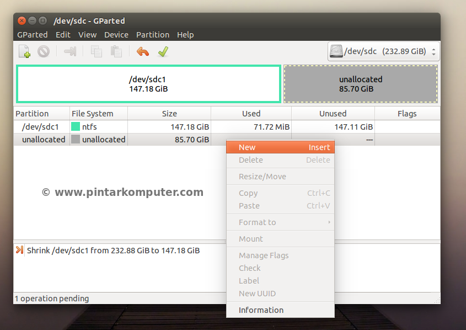This screenshot has height=330, width=466.
Task: Click the Paste partition toolbar icon
Action: (116, 51)
